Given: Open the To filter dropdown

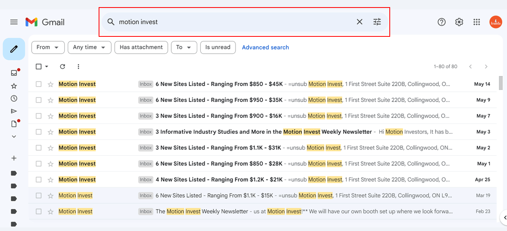Looking at the screenshot, I should (184, 47).
